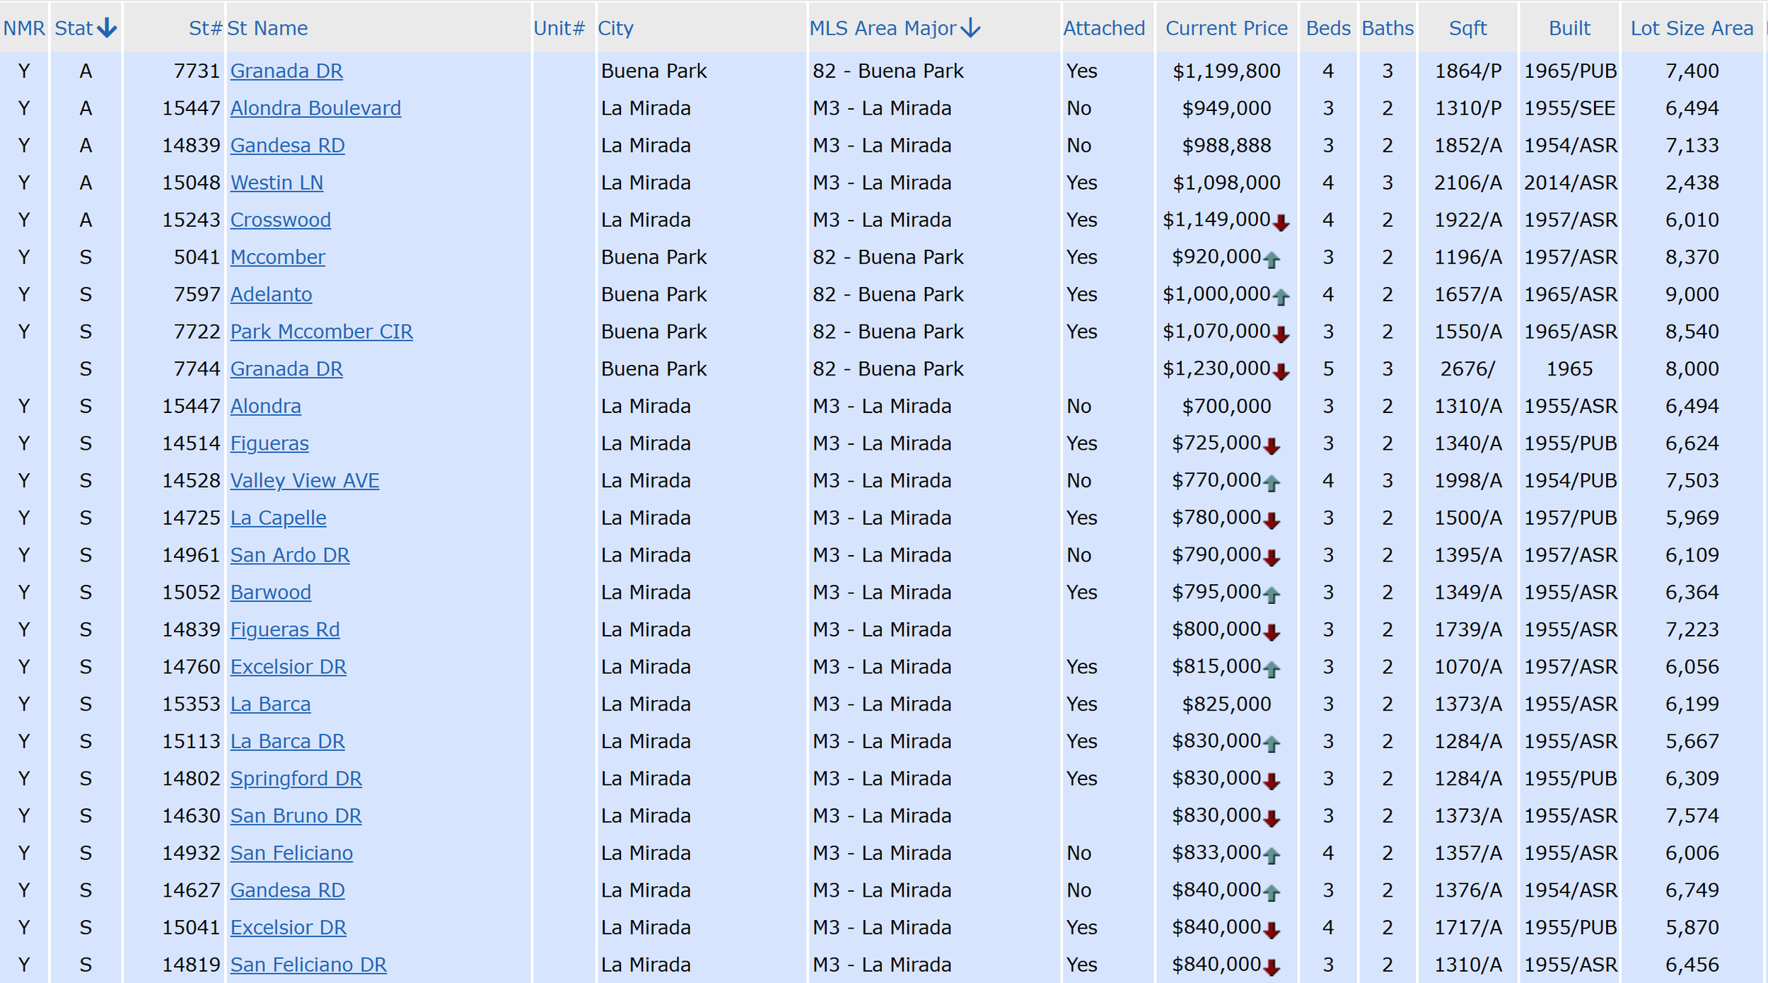This screenshot has width=1768, height=983.
Task: Click the Baths column header
Action: (1388, 28)
